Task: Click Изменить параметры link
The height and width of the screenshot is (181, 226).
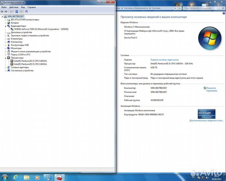Action: click(211, 89)
